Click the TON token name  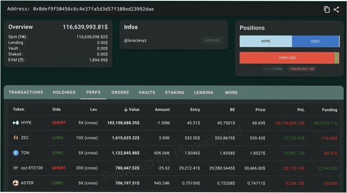tap(25, 153)
